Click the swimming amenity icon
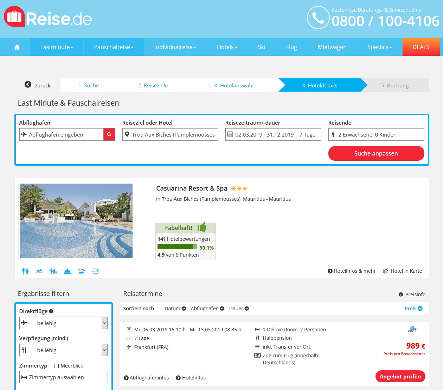The image size is (443, 390). coord(39,271)
